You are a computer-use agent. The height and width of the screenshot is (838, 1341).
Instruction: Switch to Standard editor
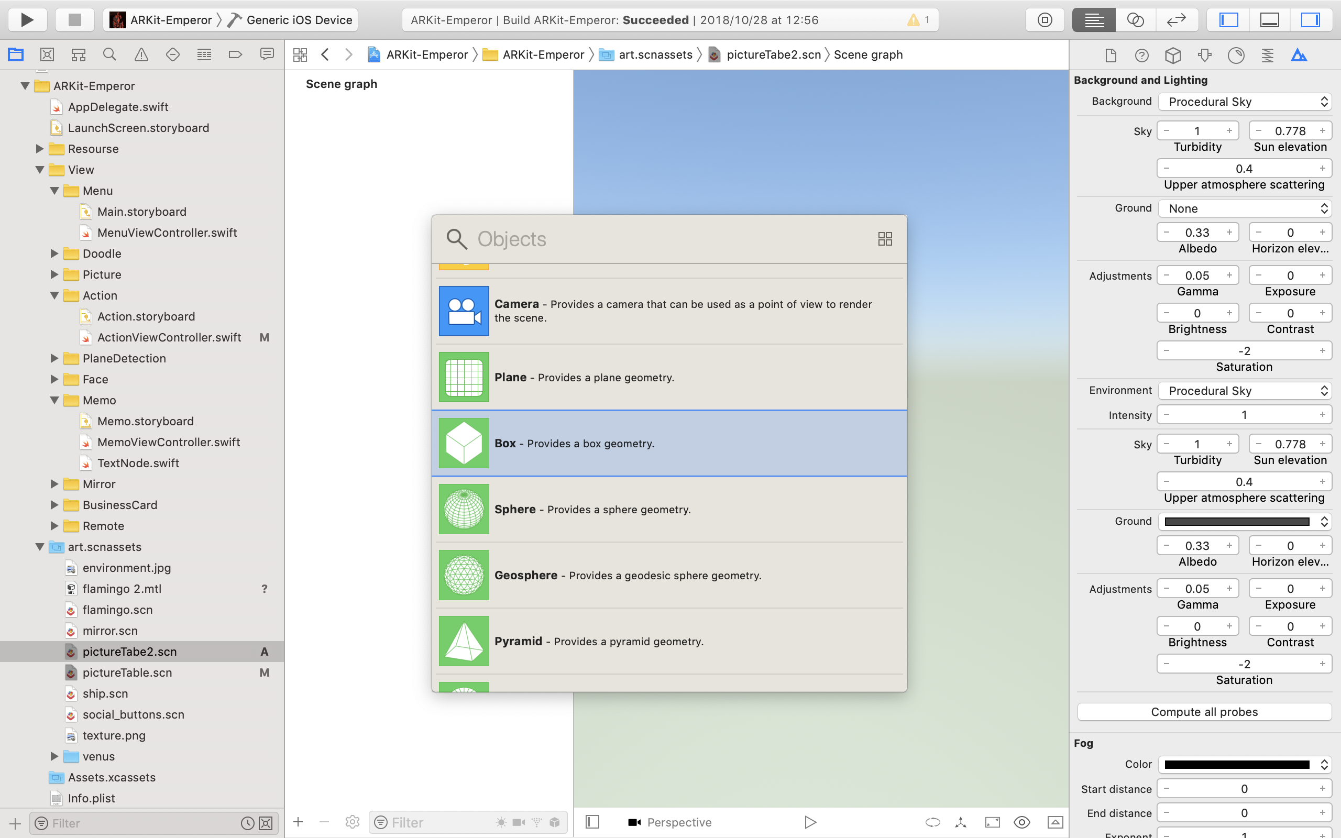tap(1094, 20)
